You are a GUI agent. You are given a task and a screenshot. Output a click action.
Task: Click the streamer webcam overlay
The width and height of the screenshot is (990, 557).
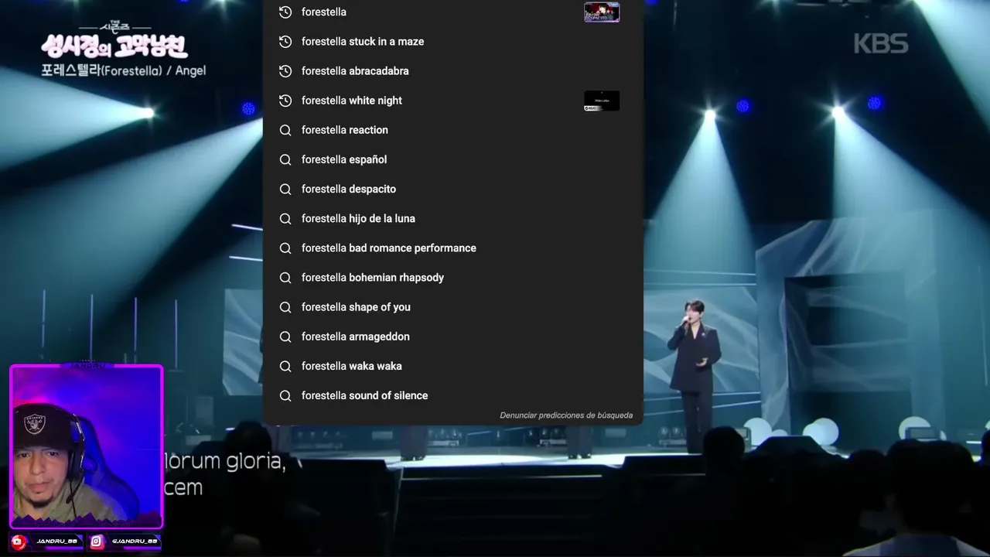[87, 446]
